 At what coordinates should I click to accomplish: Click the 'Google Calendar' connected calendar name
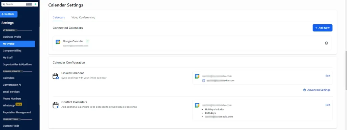pos(73,41)
